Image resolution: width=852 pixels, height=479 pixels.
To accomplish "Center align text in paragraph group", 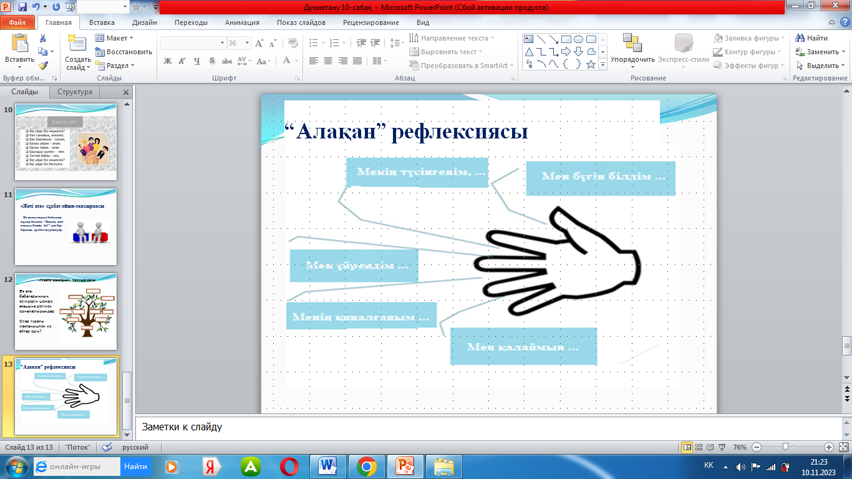I will click(328, 61).
